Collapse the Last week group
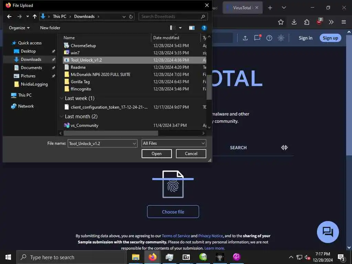The image size is (352, 264). click(x=61, y=98)
